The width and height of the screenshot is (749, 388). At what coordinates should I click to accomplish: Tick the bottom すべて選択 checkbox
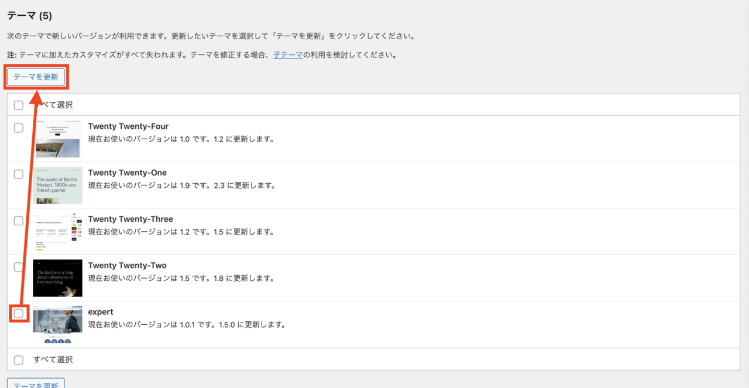tap(19, 360)
